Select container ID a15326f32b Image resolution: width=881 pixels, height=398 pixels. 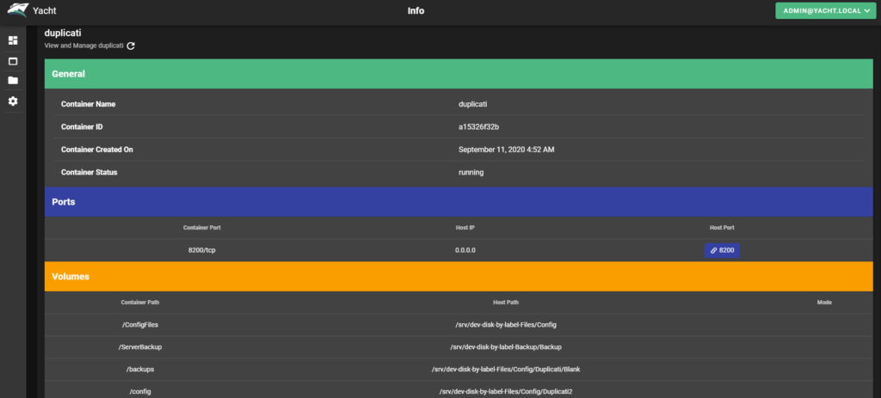pyautogui.click(x=478, y=127)
